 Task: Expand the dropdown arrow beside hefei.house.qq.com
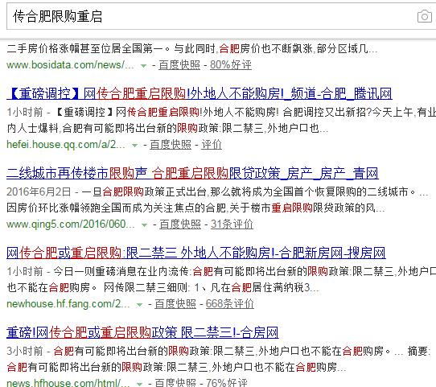[x=134, y=146]
